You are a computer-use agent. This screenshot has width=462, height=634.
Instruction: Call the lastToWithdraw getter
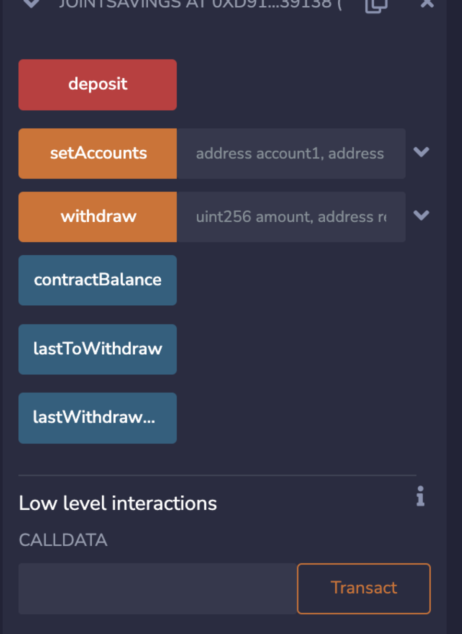tap(97, 349)
